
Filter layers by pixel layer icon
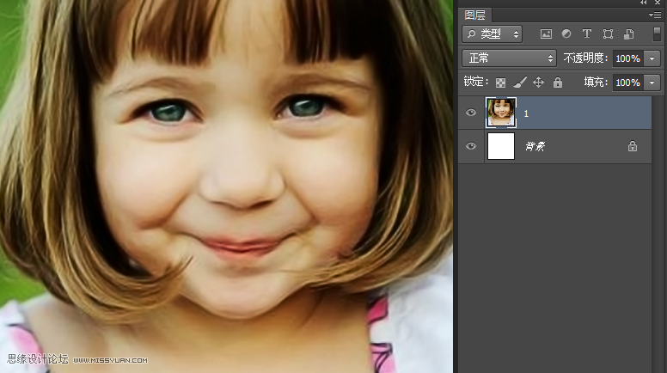tap(546, 34)
